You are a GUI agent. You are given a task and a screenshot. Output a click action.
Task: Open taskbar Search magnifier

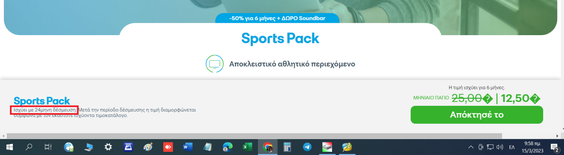(29, 147)
